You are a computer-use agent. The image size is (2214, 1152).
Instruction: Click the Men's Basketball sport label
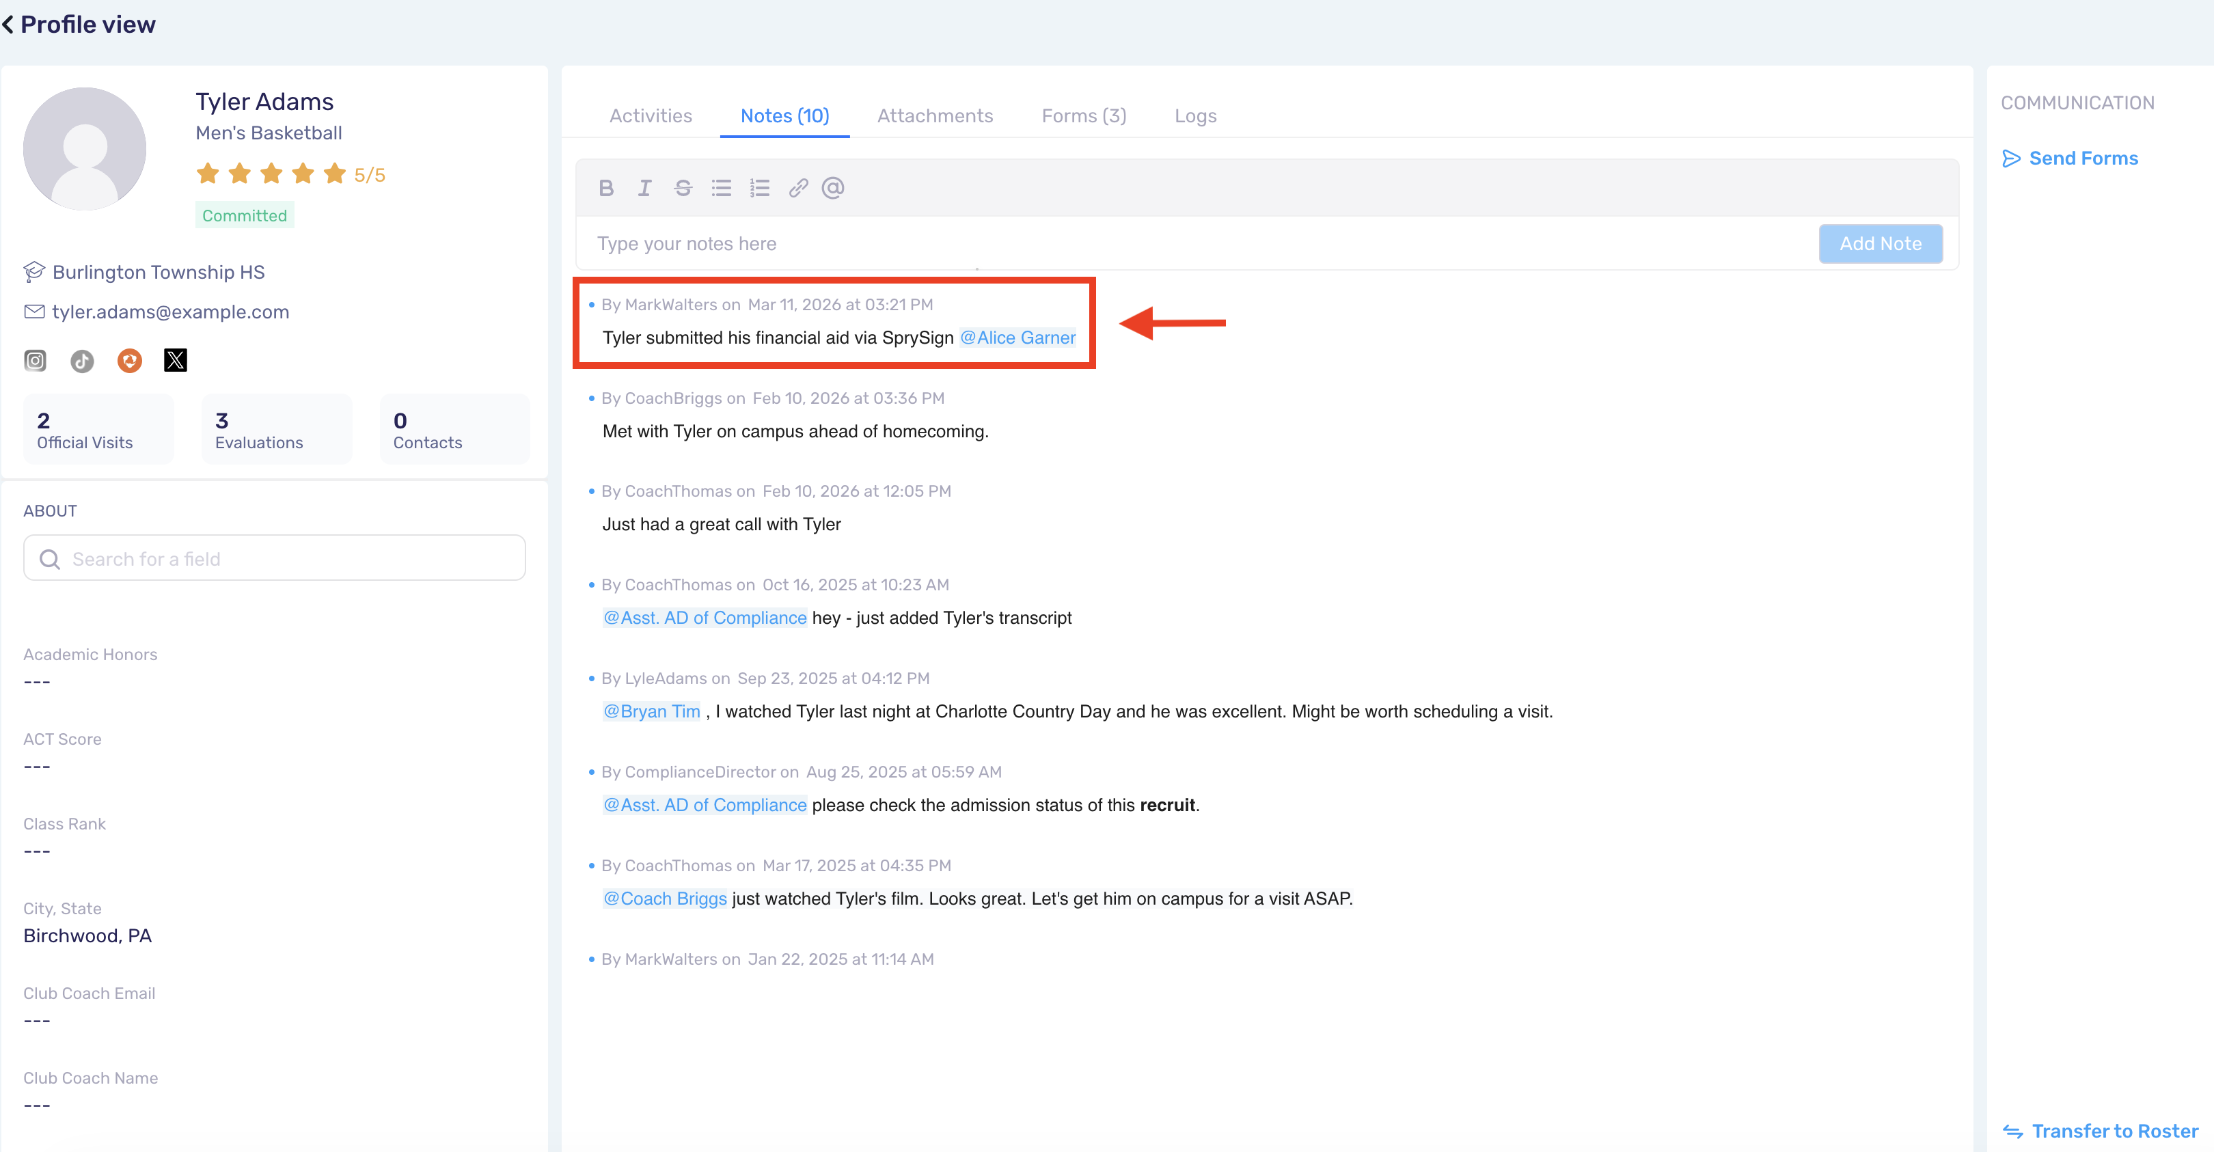pyautogui.click(x=269, y=133)
